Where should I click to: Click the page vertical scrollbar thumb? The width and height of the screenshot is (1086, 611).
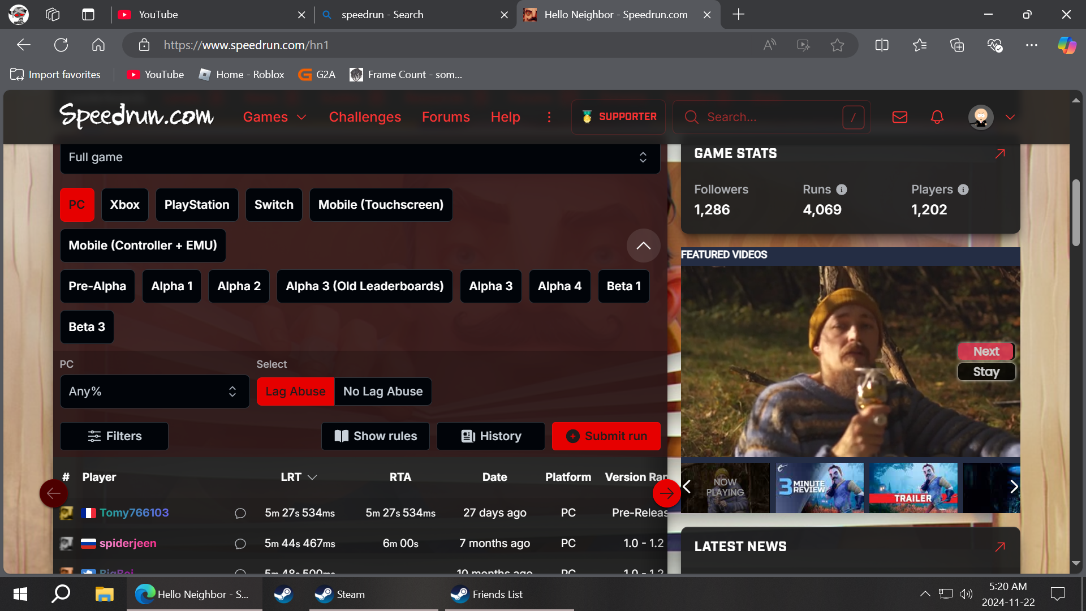pyautogui.click(x=1076, y=213)
